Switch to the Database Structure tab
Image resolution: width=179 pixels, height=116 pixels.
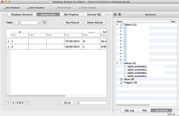point(22,14)
